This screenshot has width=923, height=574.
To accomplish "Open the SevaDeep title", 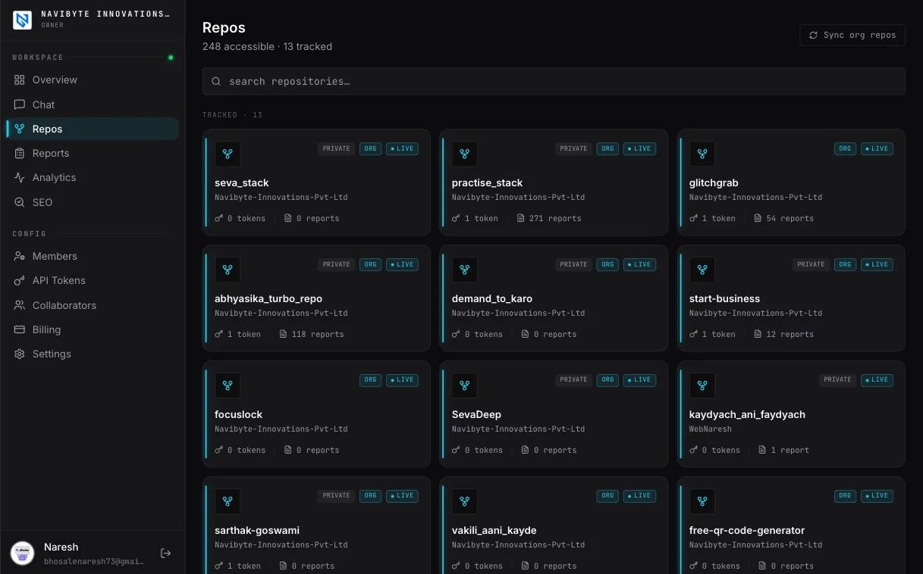I will click(x=476, y=414).
